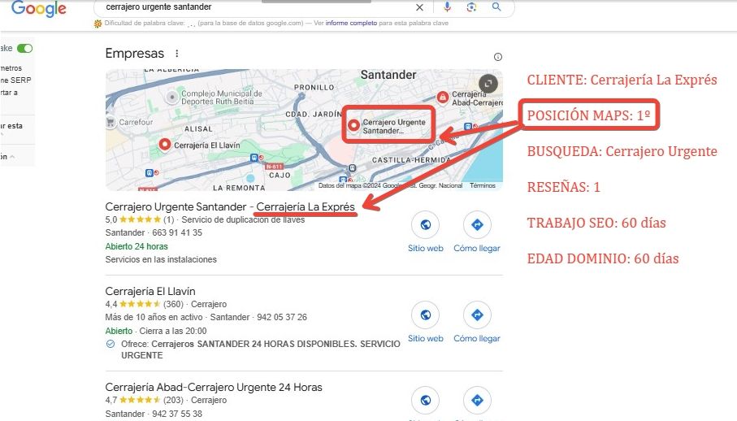This screenshot has height=421, width=737.
Task: Open Términos link on the map
Action: pos(482,185)
